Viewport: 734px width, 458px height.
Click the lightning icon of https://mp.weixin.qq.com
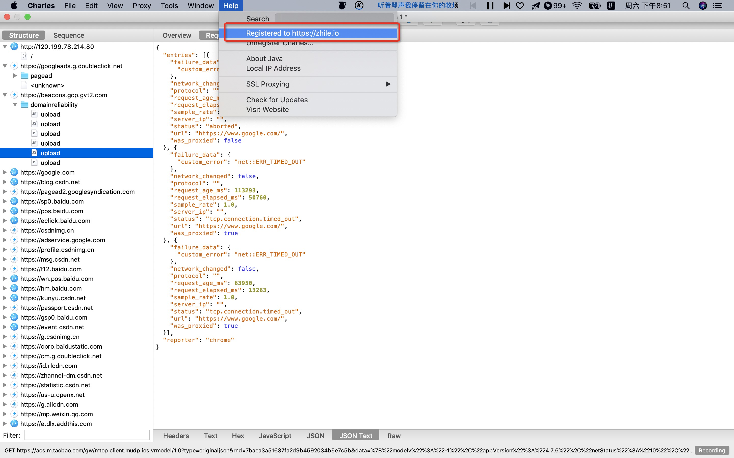coord(14,414)
